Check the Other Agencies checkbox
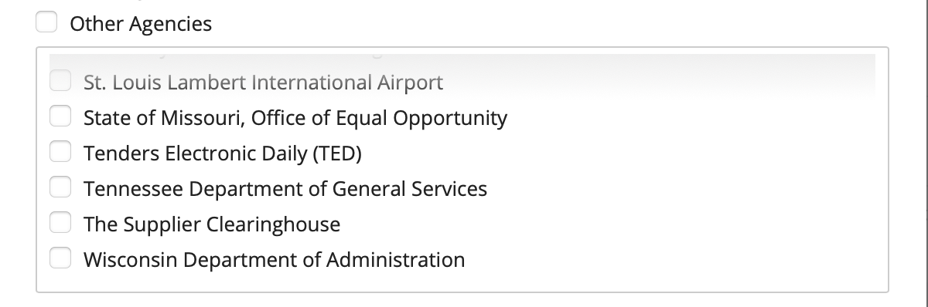This screenshot has width=928, height=307. pyautogui.click(x=46, y=23)
